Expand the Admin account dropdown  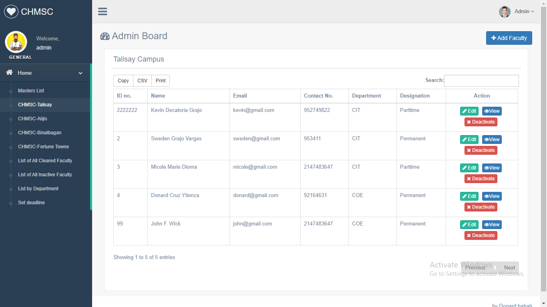524,11
